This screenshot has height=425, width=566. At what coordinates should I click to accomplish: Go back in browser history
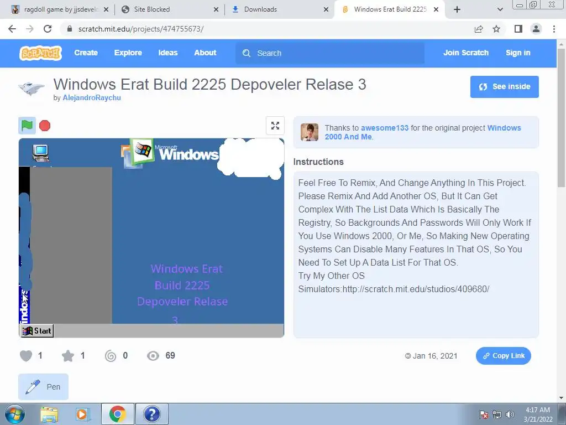[12, 29]
